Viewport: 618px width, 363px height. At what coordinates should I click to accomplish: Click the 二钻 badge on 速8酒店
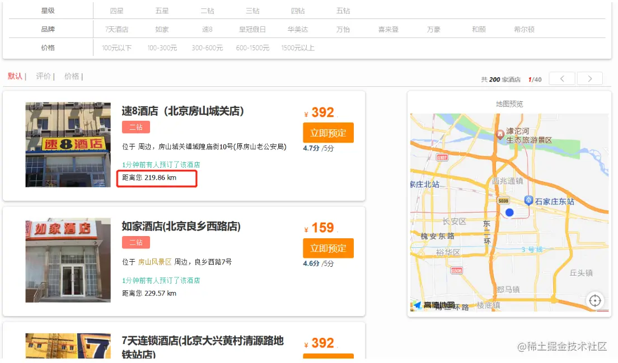(x=135, y=127)
